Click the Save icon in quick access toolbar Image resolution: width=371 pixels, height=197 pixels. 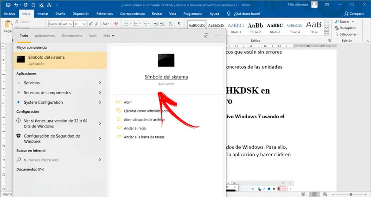tap(8, 5)
